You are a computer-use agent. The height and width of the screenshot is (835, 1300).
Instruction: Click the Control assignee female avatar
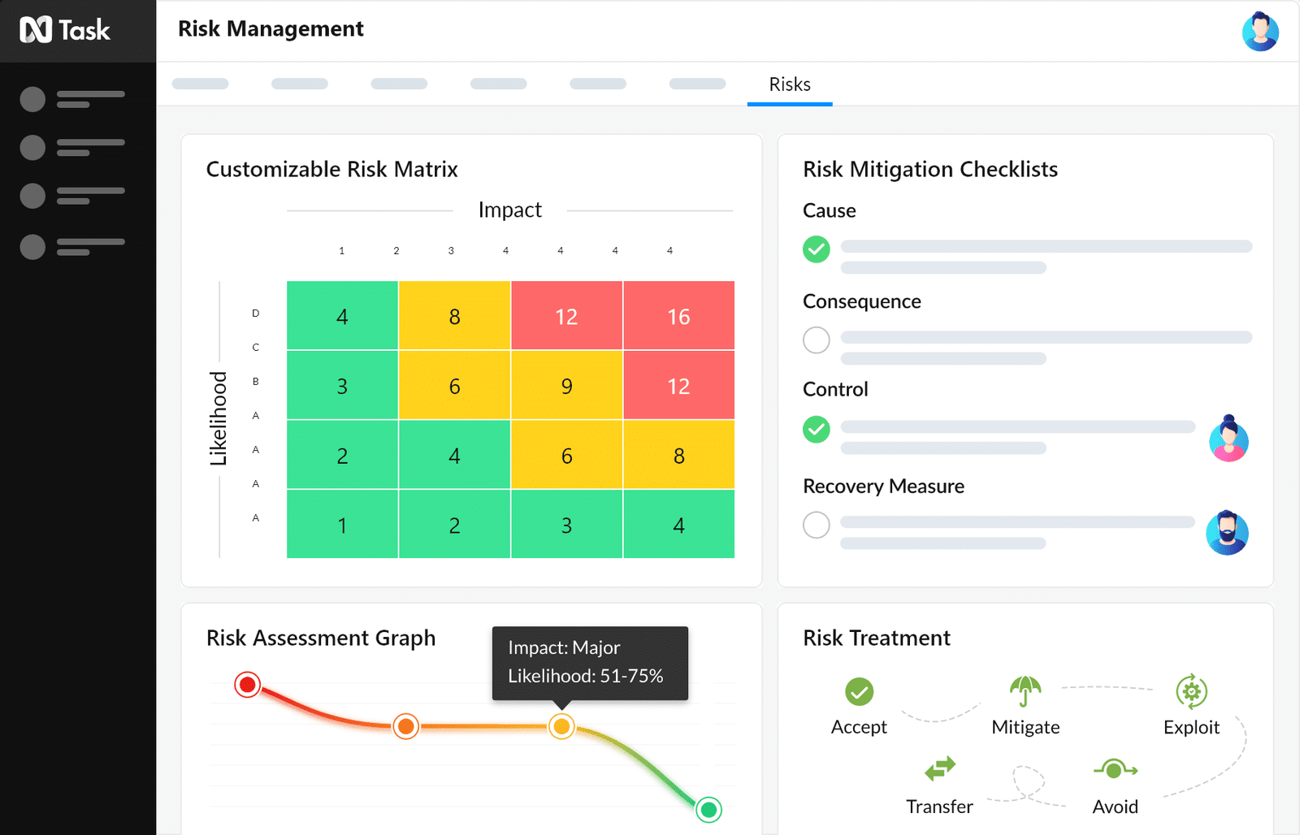pyautogui.click(x=1228, y=439)
